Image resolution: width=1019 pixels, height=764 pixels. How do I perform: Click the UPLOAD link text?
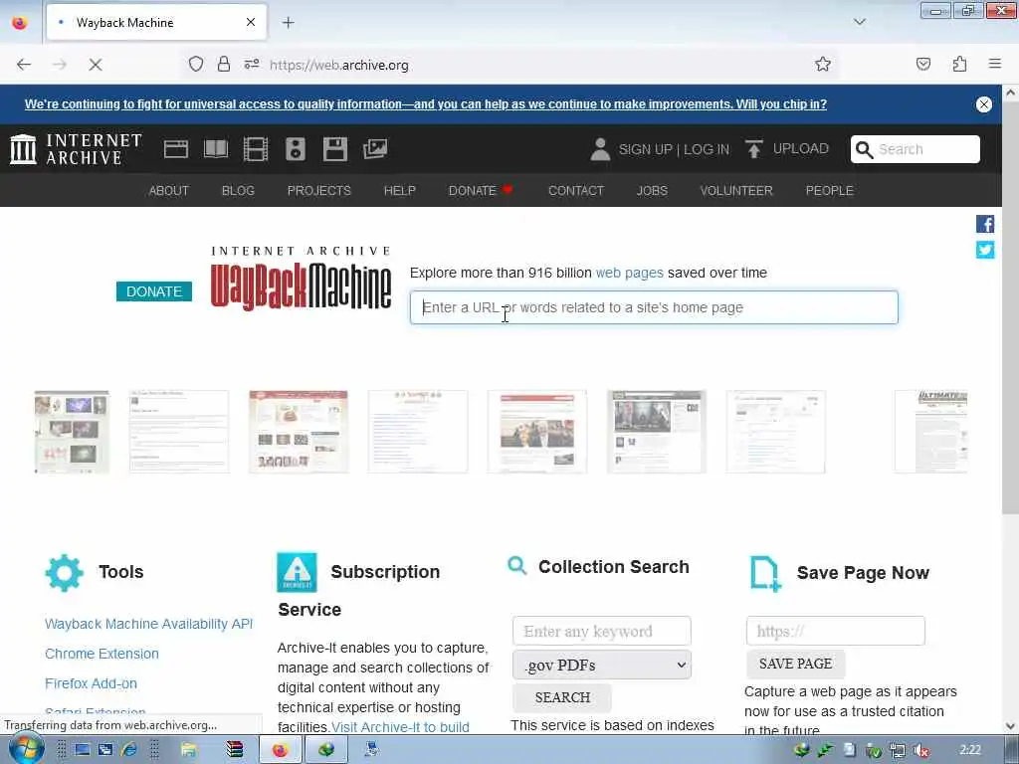tap(801, 149)
